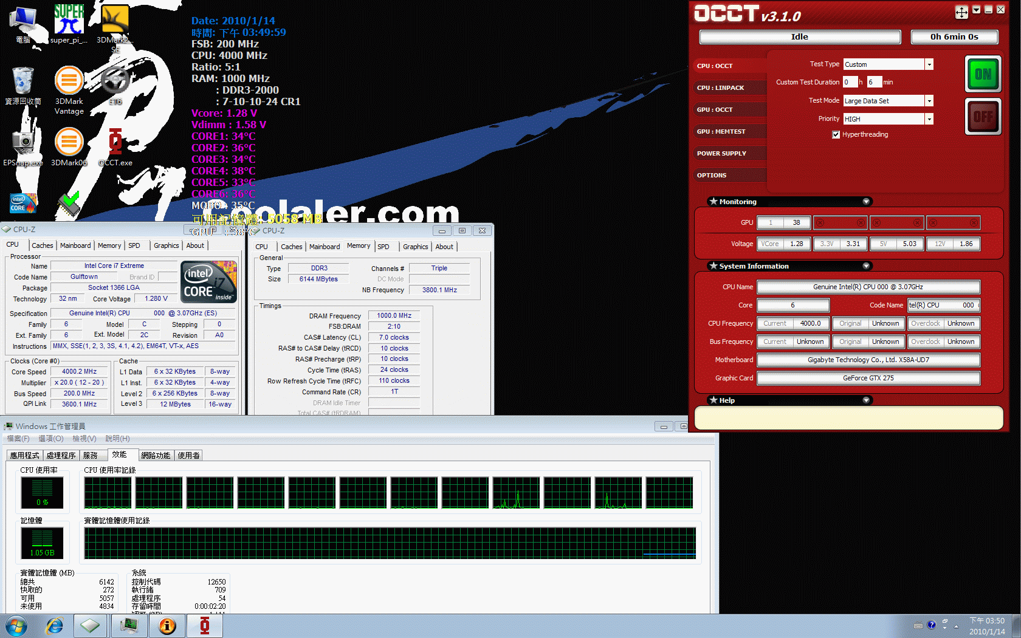
Task: Click the CPU usage meter showing 0 %
Action: pos(42,493)
